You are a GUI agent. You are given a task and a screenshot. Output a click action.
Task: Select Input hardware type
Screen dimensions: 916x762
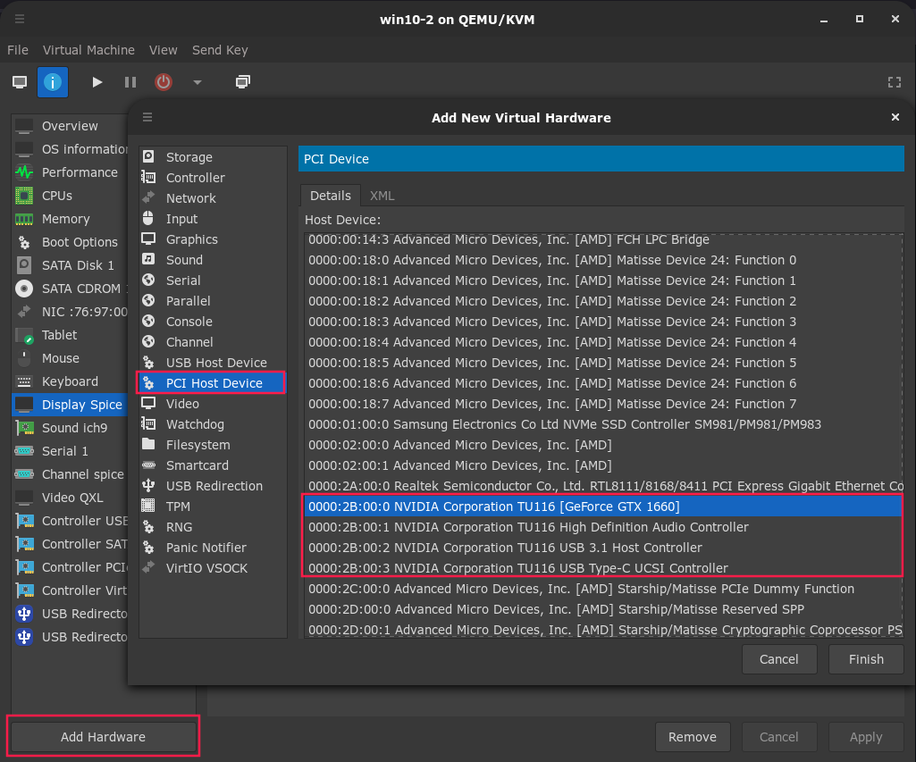214,218
